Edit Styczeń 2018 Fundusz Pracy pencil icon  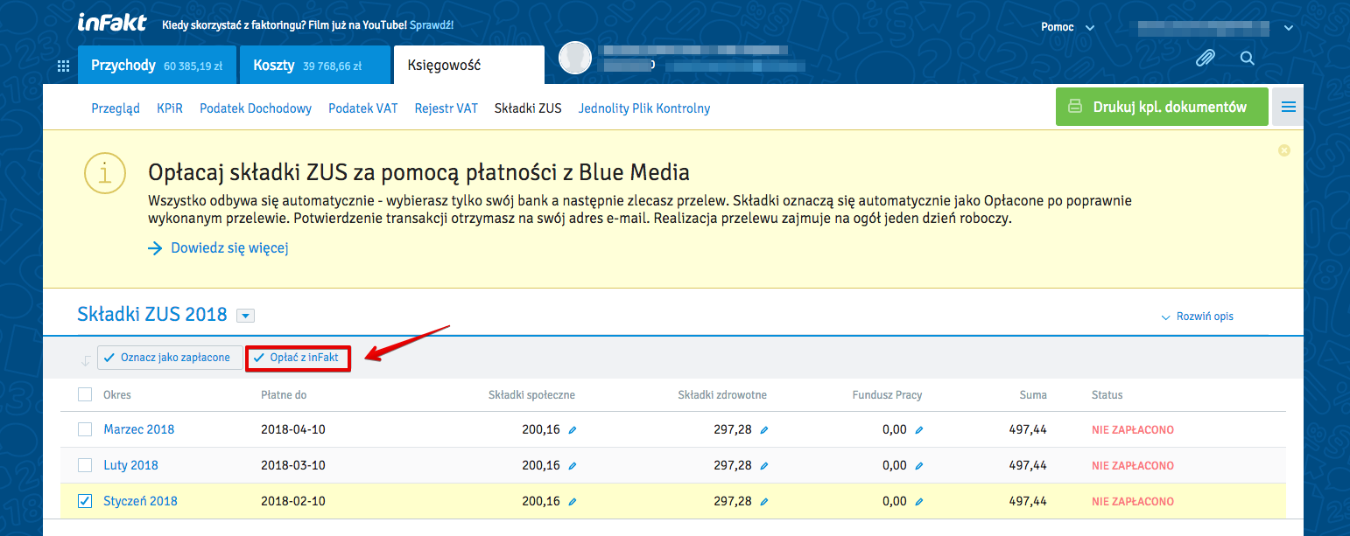click(919, 502)
